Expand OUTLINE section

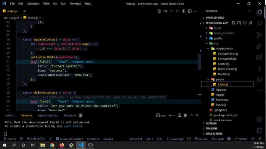[211, 123]
